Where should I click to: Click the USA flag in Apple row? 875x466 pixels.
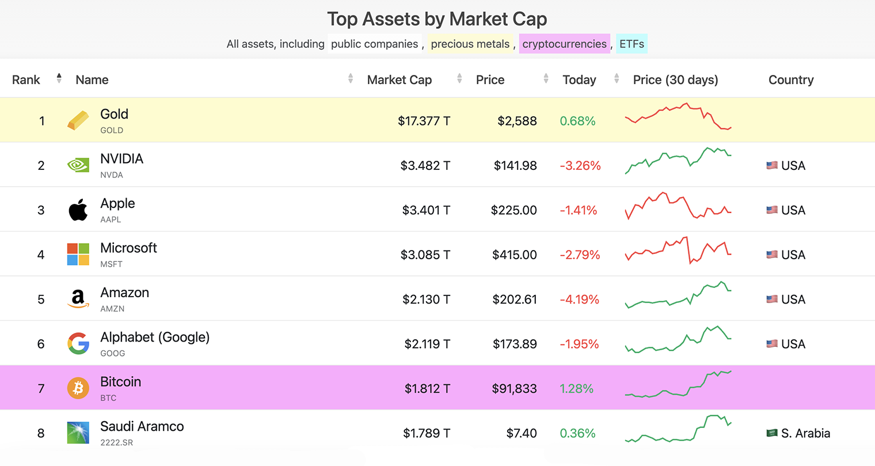click(772, 210)
